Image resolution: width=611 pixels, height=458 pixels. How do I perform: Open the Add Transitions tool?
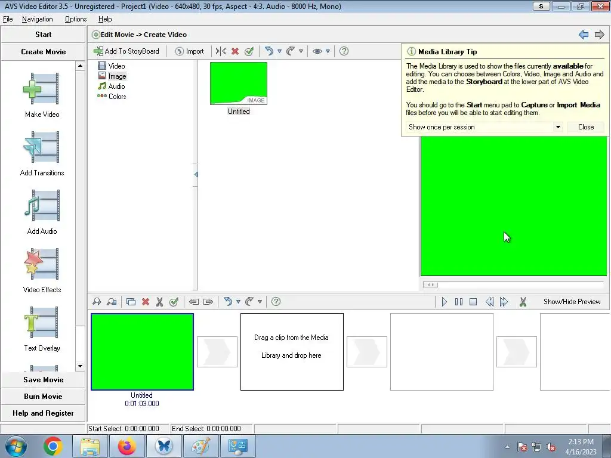(x=42, y=154)
